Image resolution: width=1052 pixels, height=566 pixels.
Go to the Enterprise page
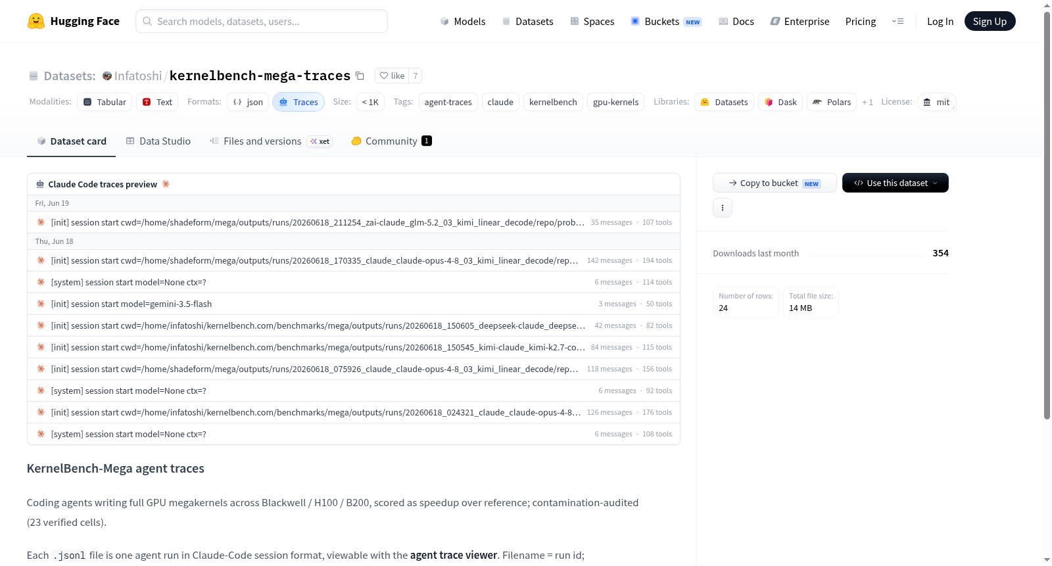800,21
